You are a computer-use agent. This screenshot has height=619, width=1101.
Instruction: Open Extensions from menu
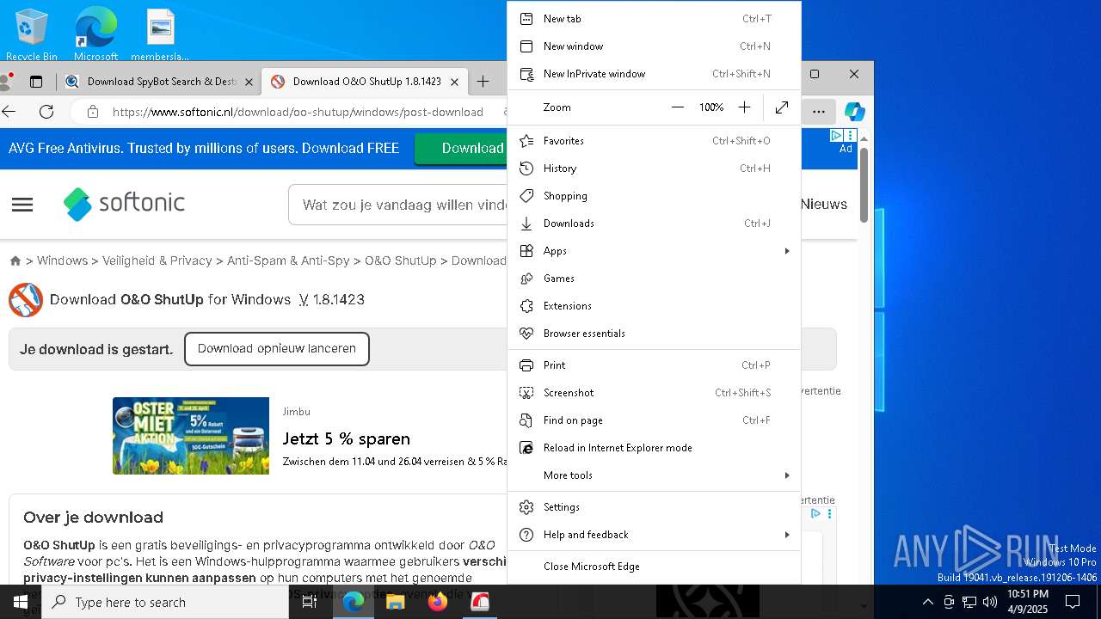click(x=654, y=306)
